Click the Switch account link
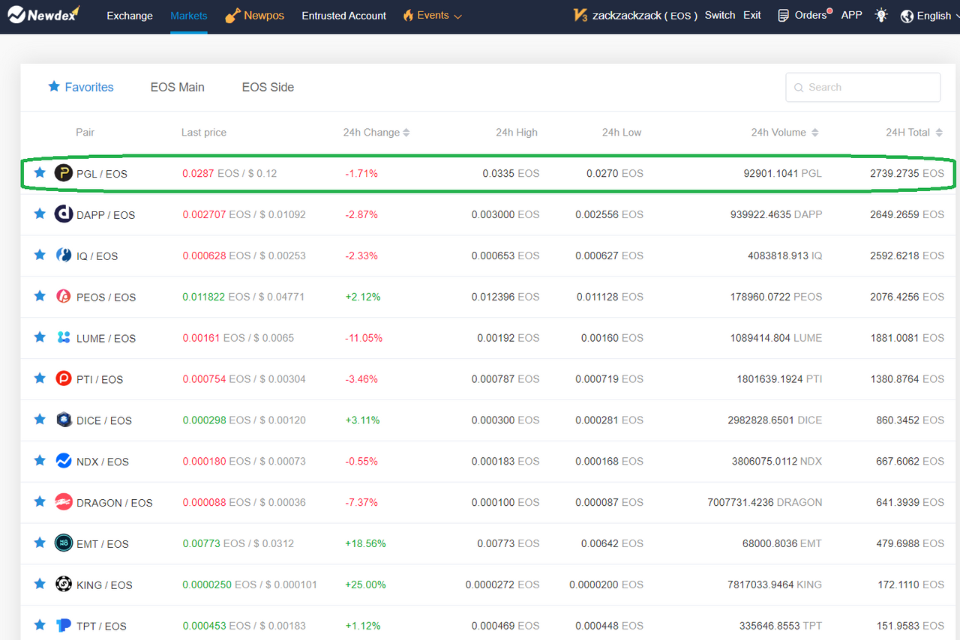 click(720, 15)
